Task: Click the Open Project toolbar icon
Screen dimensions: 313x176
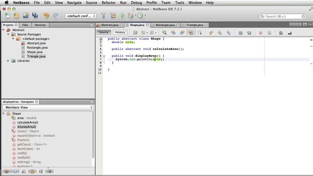Action: 26,16
